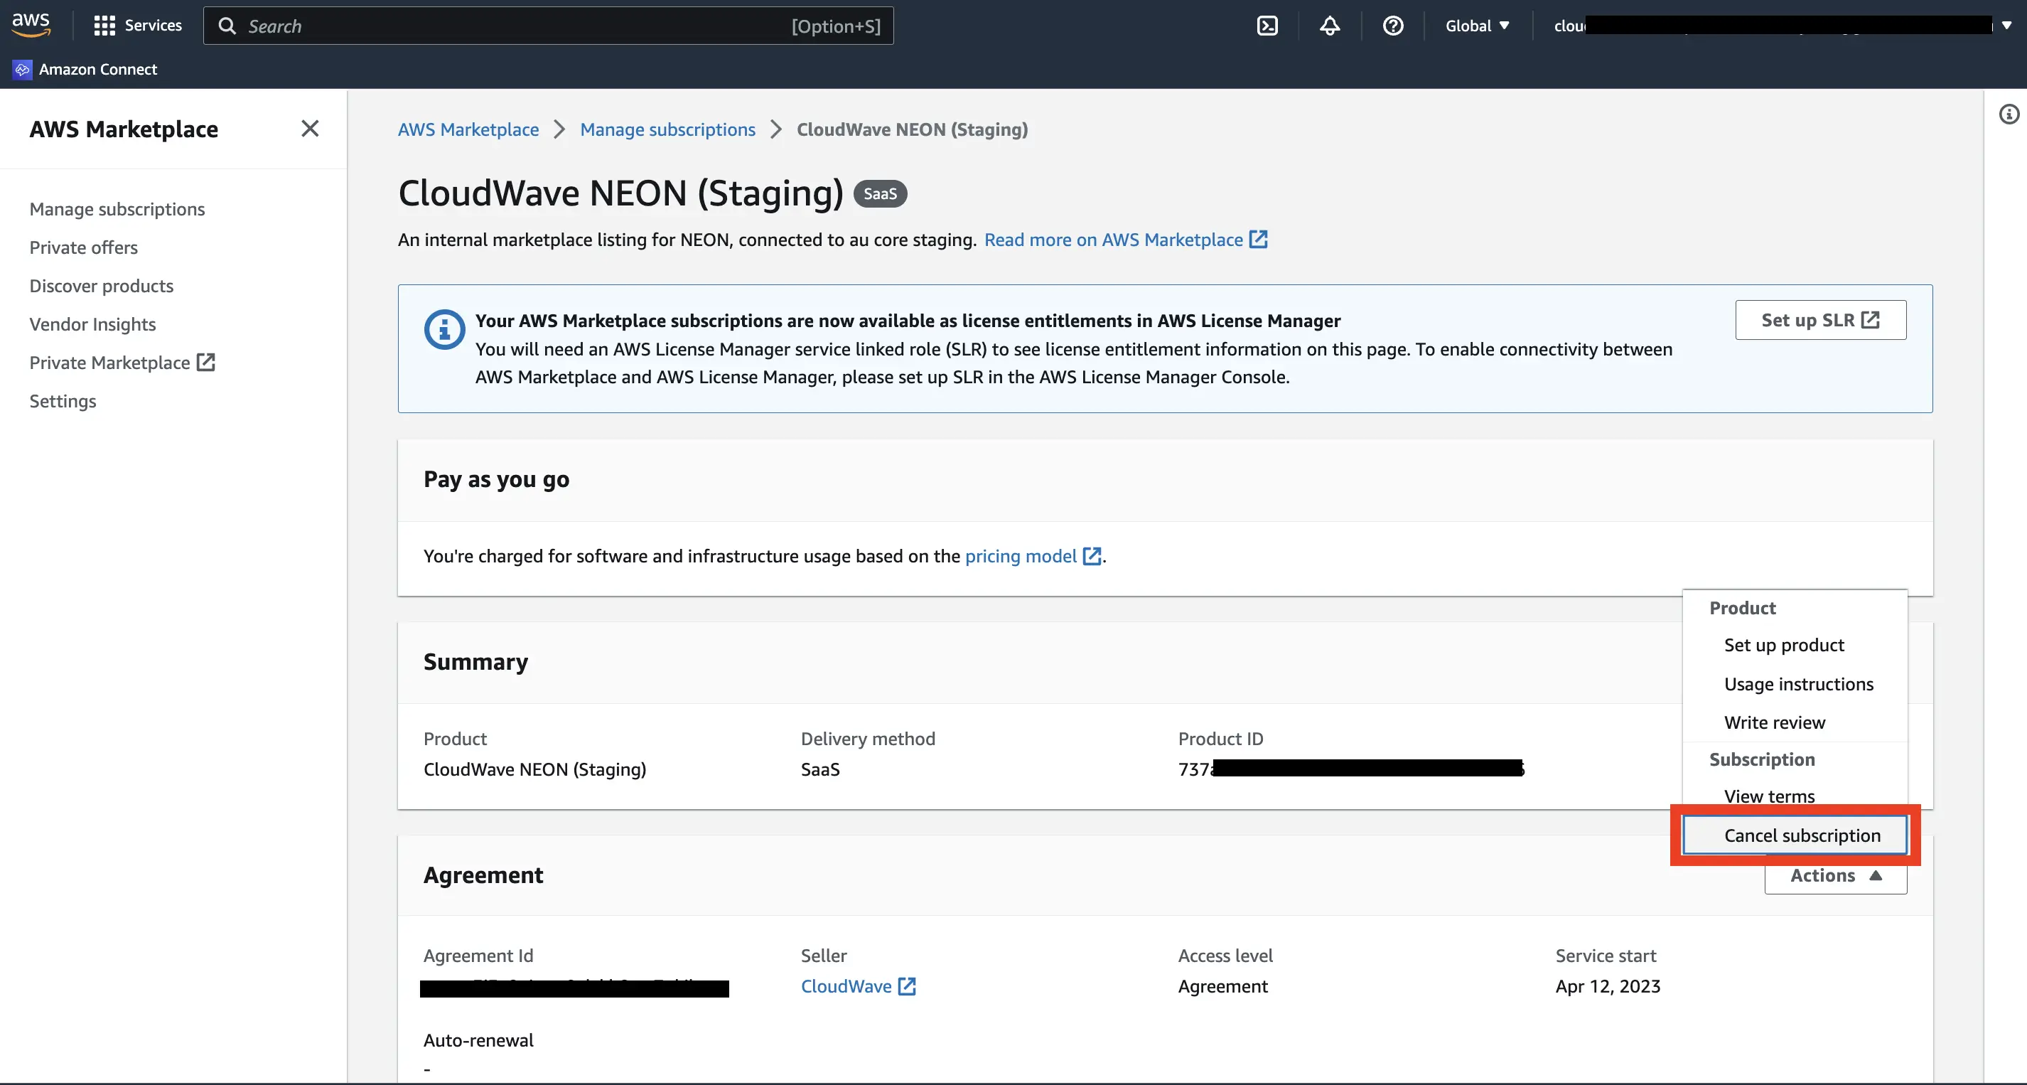The image size is (2027, 1085).
Task: Collapse the Actions dropdown button
Action: pos(1835,875)
